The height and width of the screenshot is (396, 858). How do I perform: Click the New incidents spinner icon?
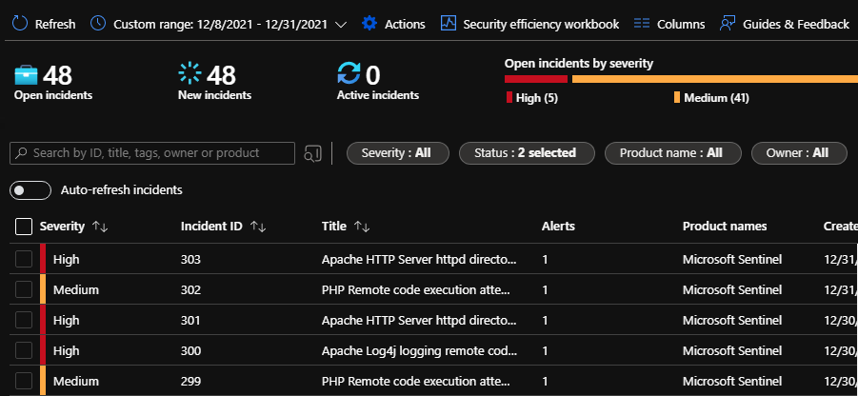(190, 74)
